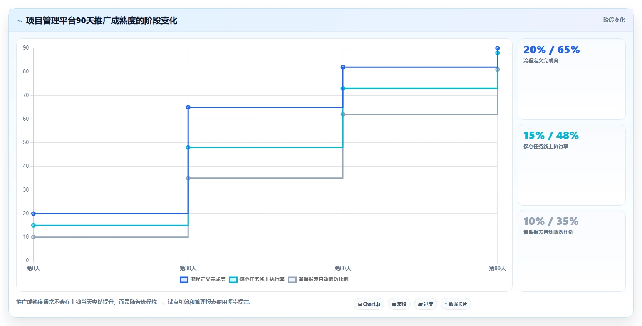Click the 阶段变化 label in the header
The height and width of the screenshot is (326, 642).
click(x=614, y=20)
